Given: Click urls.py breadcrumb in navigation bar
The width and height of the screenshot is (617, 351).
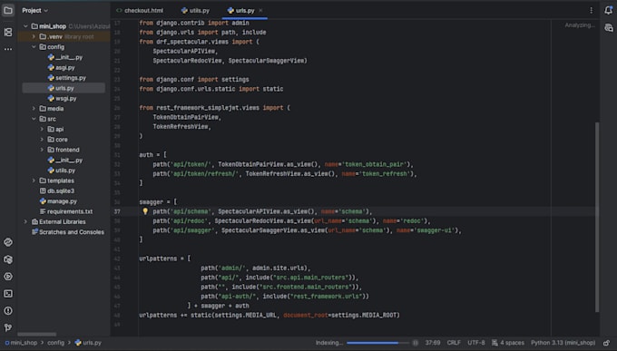Looking at the screenshot, I should [88, 343].
